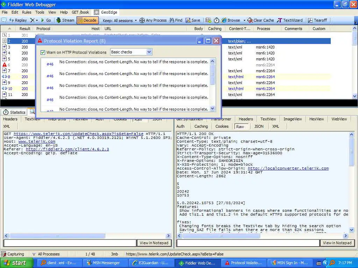358x268 pixels.
Task: Sort sessions by Content-Type column header
Action: pos(239,29)
